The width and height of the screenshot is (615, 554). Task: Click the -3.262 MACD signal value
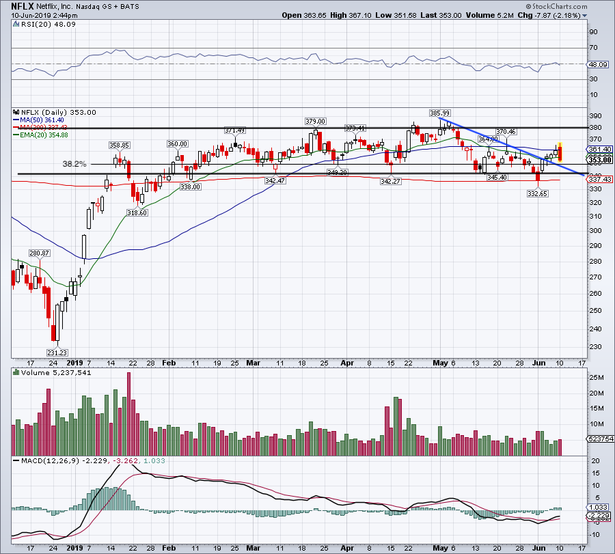pyautogui.click(x=125, y=460)
